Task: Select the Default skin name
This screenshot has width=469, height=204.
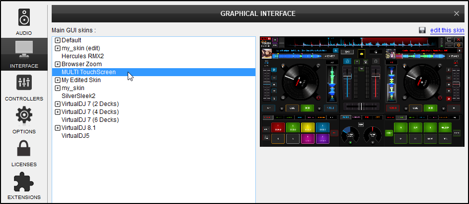Action: [x=72, y=40]
